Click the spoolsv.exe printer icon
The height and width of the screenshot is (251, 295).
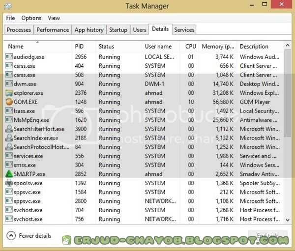point(9,183)
